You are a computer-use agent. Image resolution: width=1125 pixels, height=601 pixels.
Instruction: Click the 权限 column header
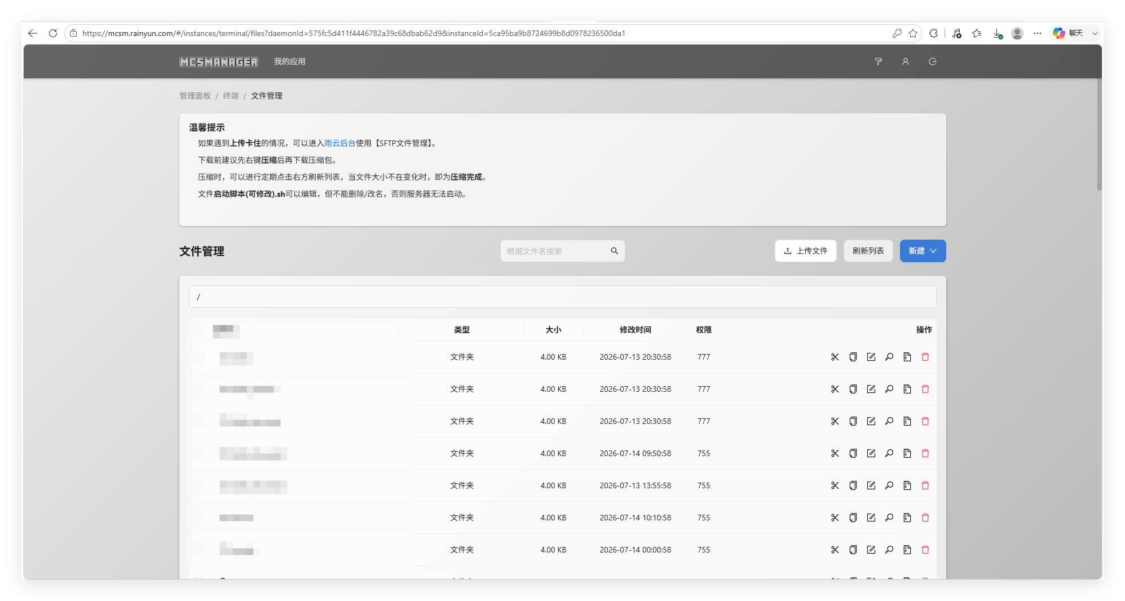(704, 330)
